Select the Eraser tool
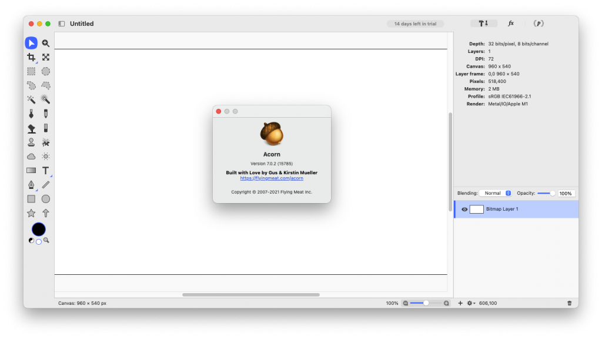This screenshot has height=339, width=602. point(46,128)
